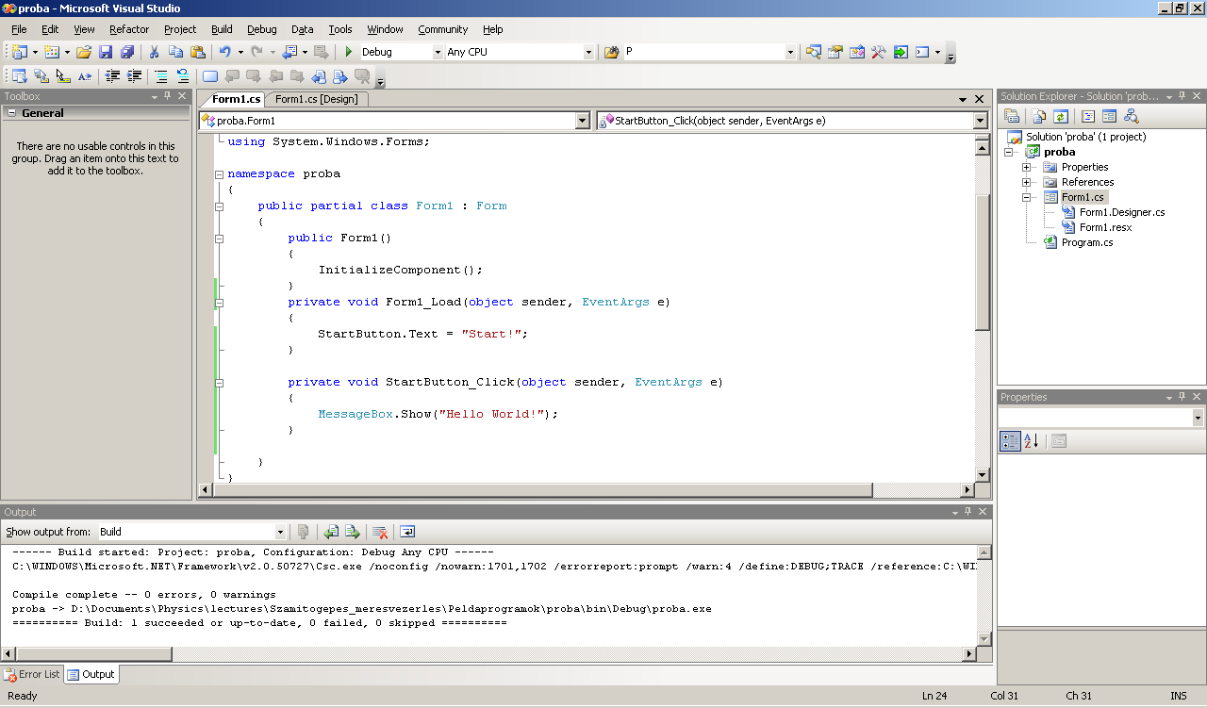Click the code editor vertical scrollbar thumb
This screenshot has width=1207, height=708.
982,263
